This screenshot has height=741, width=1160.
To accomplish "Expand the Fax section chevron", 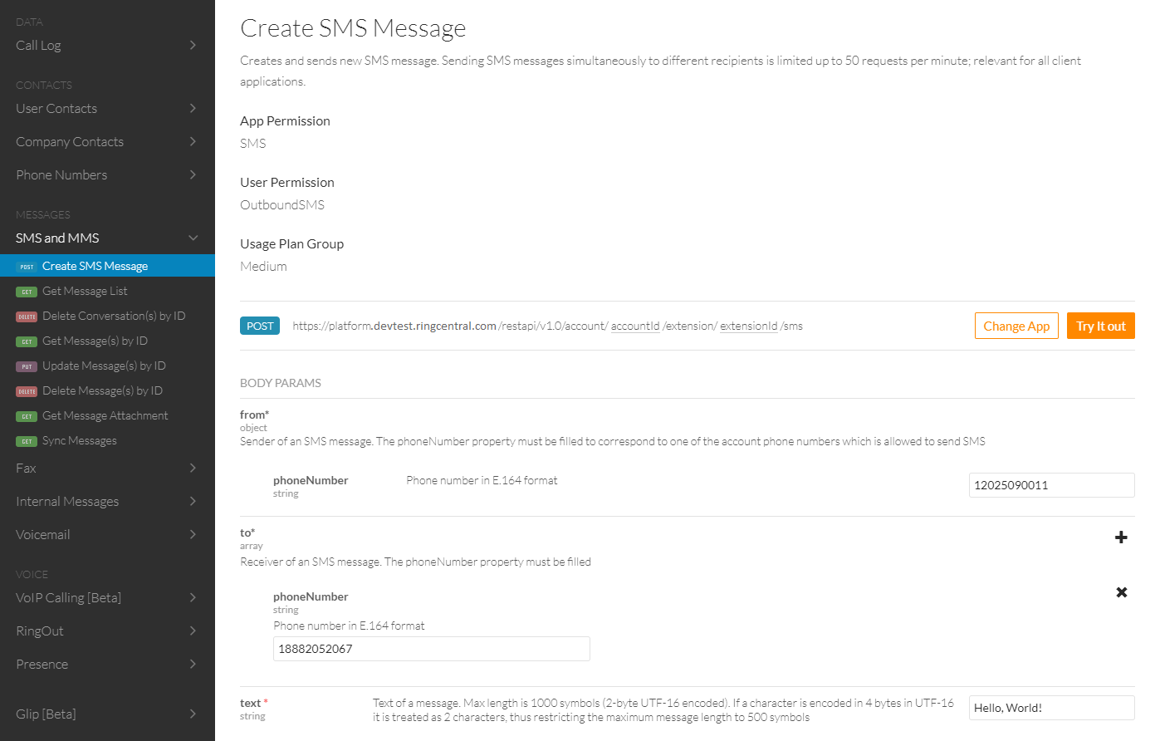I will [193, 468].
